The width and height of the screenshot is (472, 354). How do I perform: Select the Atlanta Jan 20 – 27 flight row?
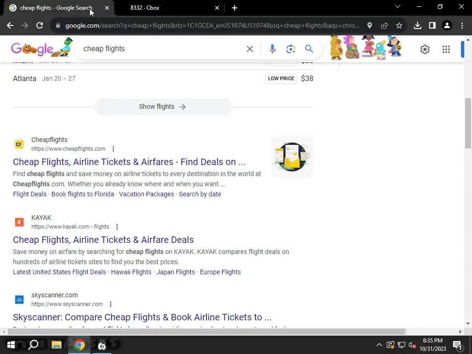(x=163, y=78)
